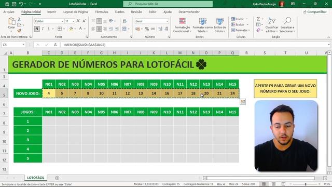The image size is (332, 187).
Task: Click the Copy icon in the clipboard group
Action: click(x=19, y=25)
